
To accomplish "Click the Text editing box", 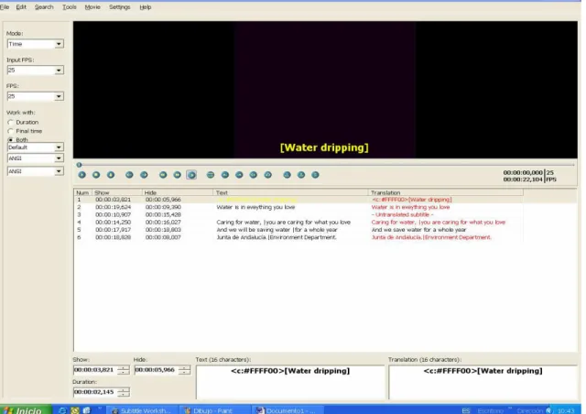I will tap(290, 383).
